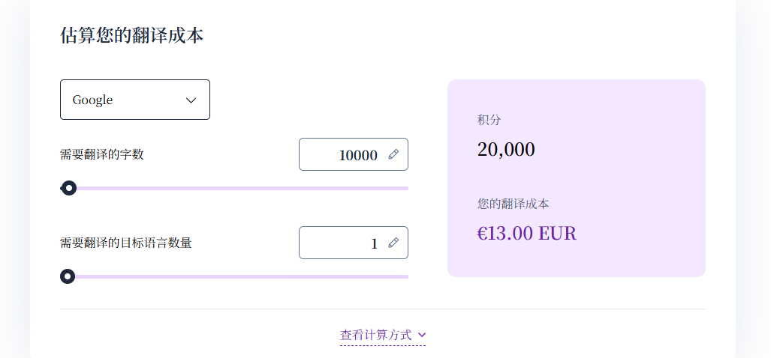Click the €13.00 EUR cost value
This screenshot has height=358, width=771.
click(527, 233)
